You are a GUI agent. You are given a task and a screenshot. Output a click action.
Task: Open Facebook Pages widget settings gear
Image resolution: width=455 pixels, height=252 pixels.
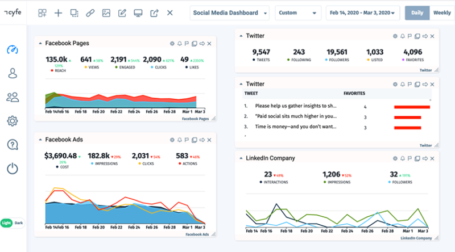[x=172, y=44]
